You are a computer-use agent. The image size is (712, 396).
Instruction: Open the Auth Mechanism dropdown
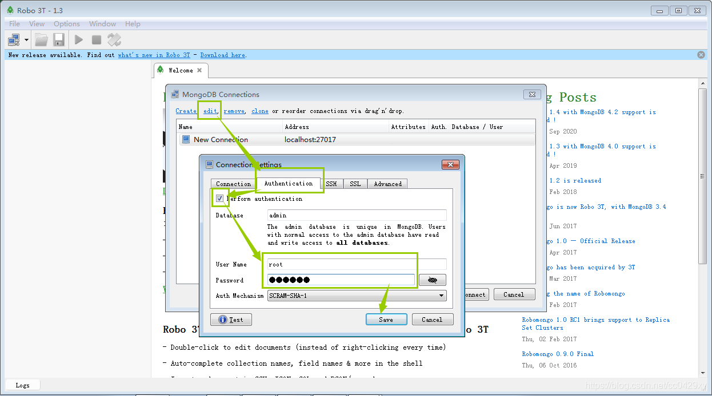357,296
